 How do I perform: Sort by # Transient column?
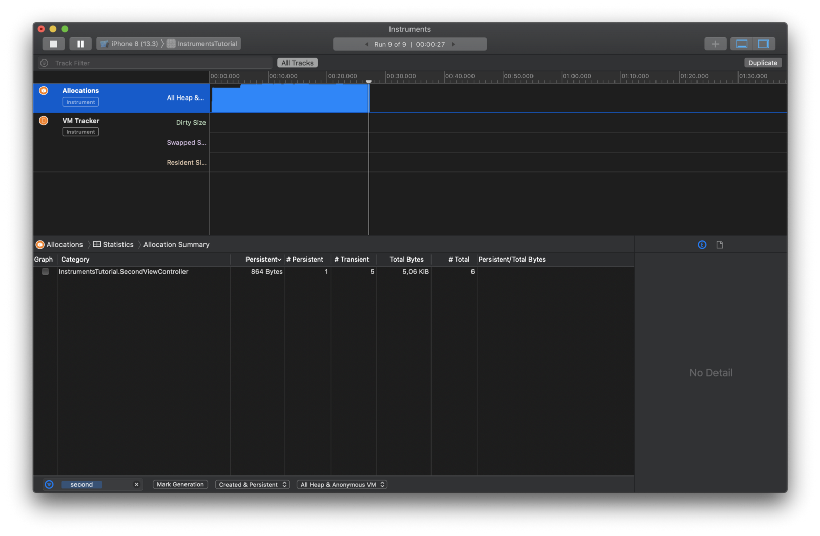tap(354, 260)
